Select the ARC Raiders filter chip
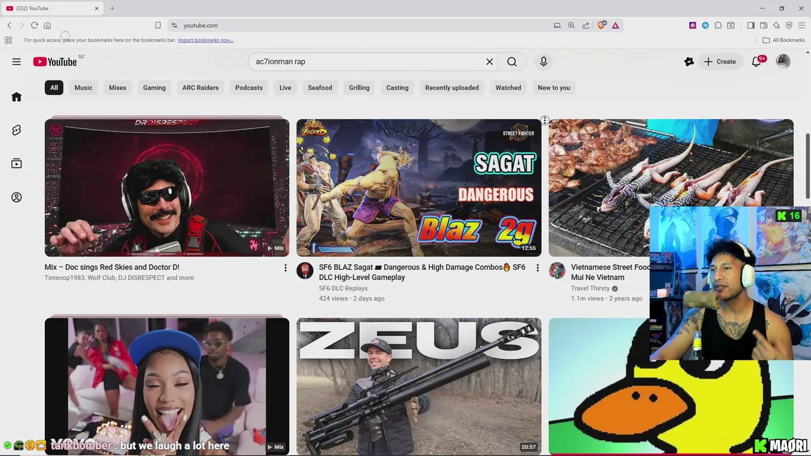 point(200,87)
